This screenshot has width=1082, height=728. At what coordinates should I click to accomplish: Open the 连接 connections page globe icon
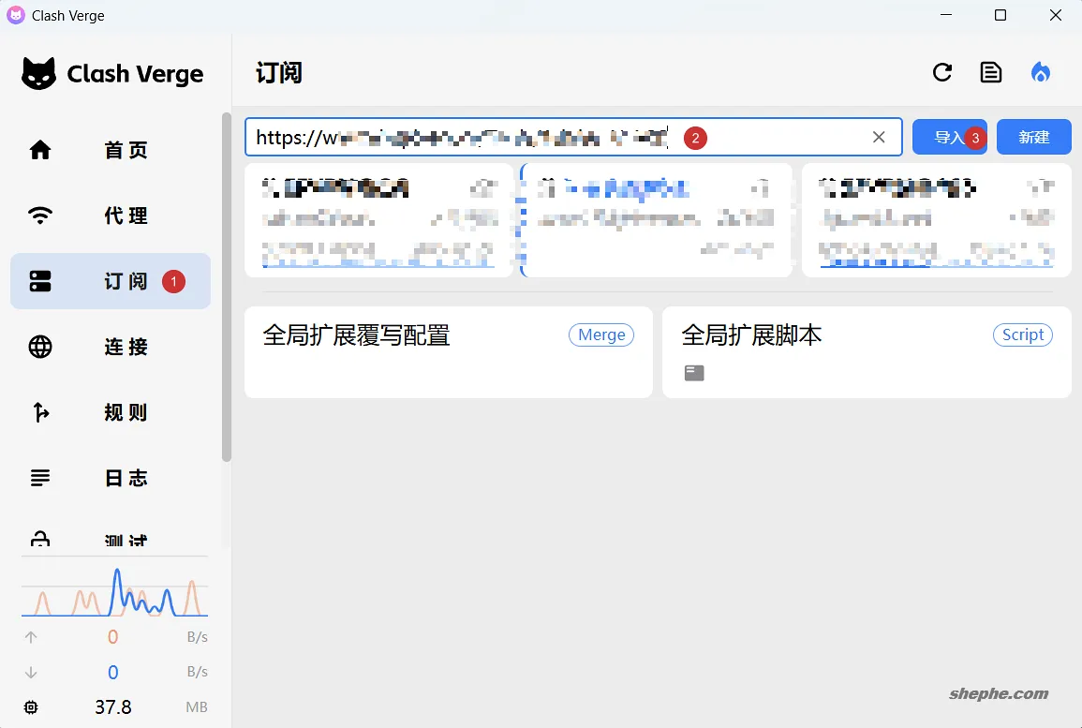[x=39, y=347]
